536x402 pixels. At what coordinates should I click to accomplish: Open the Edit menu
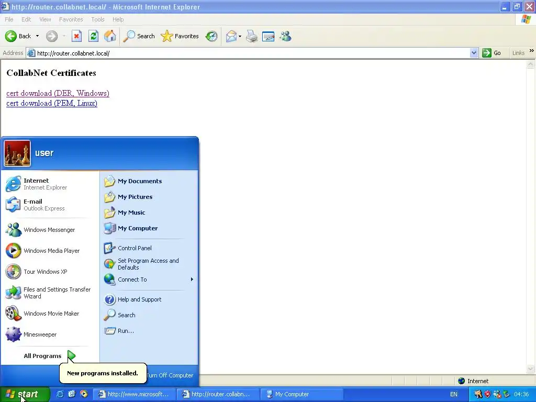click(x=26, y=19)
